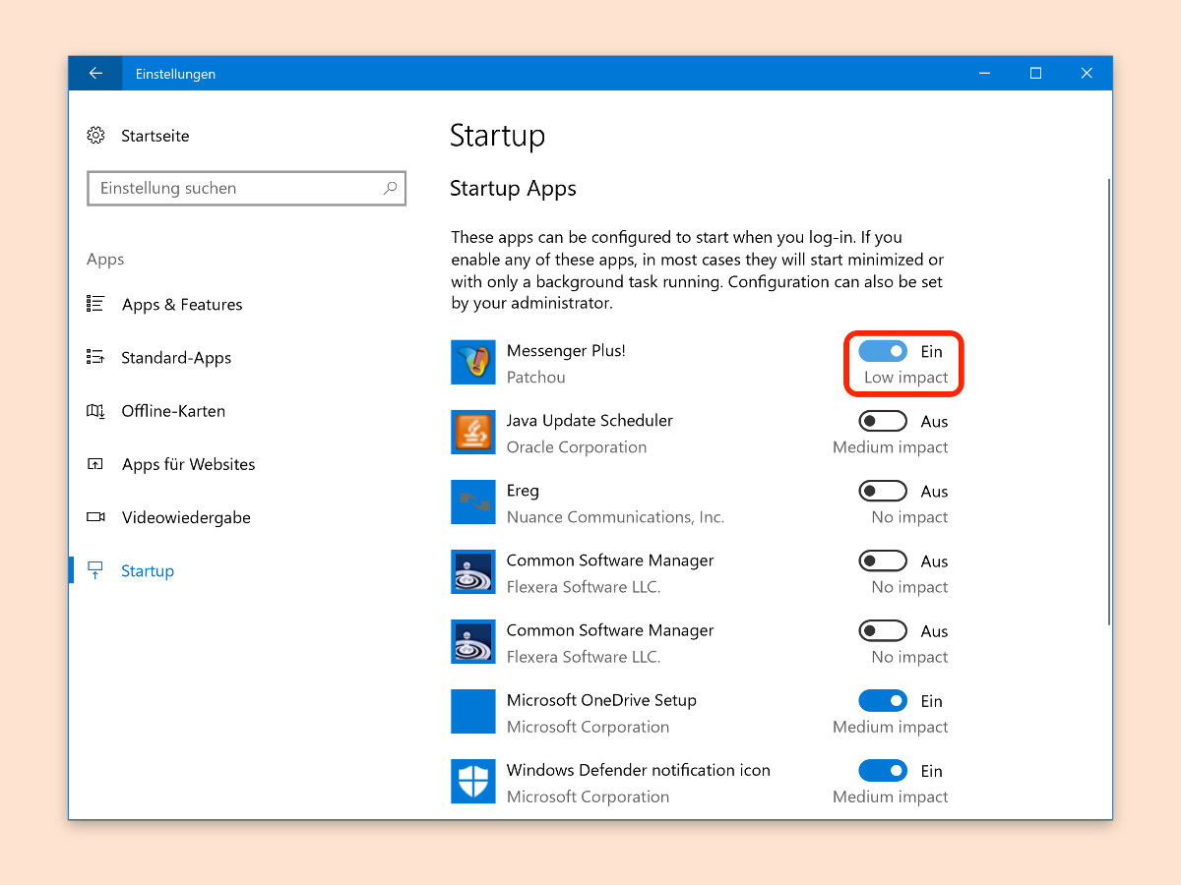Click No impact in the Ereg row
The width and height of the screenshot is (1181, 885).
[x=909, y=517]
